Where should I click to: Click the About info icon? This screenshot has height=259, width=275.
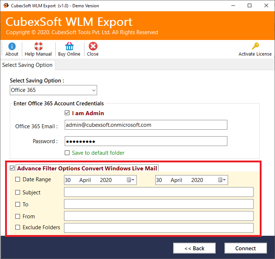(12, 46)
